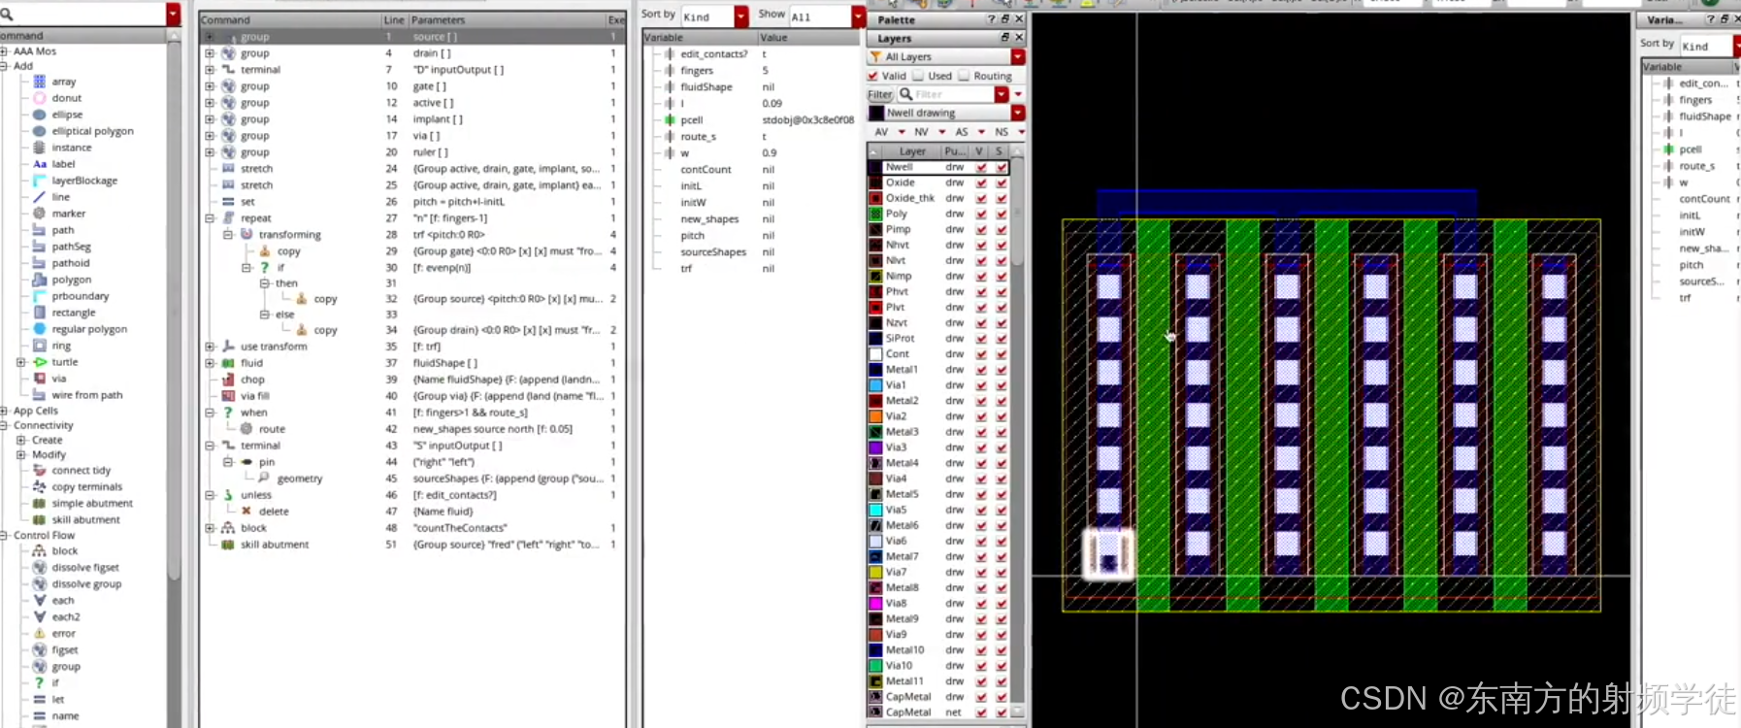Toggle visibility checkbox for Via5 layer
This screenshot has width=1741, height=728.
click(x=982, y=510)
